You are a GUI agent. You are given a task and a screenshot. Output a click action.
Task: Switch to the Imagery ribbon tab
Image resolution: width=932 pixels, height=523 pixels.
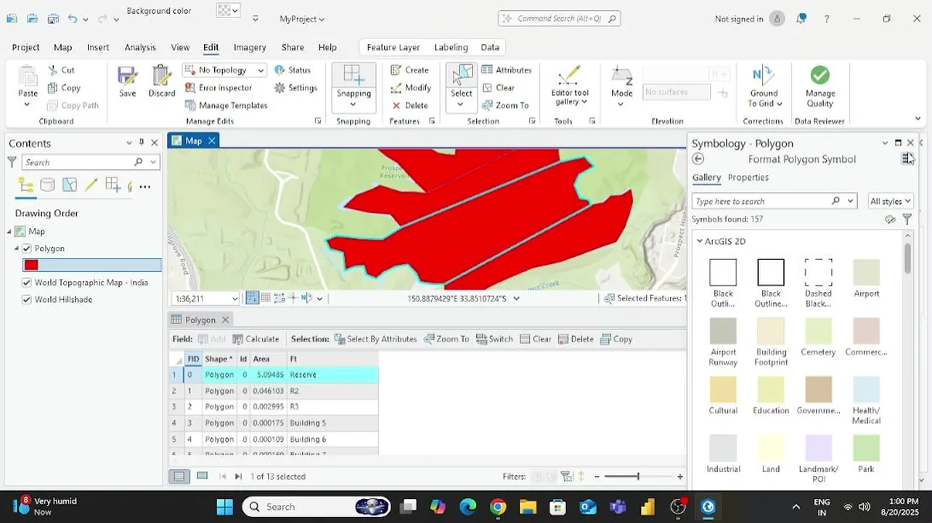[x=250, y=47]
